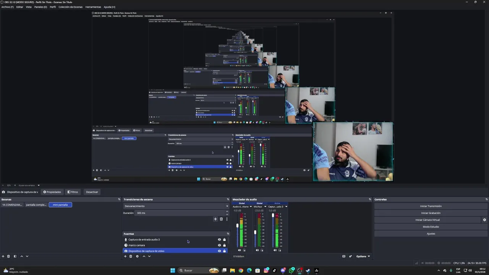
Task: Enable Modo Estudio
Action: point(431,227)
